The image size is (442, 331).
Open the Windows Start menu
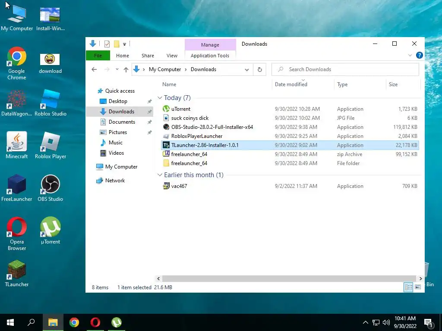pyautogui.click(x=10, y=322)
